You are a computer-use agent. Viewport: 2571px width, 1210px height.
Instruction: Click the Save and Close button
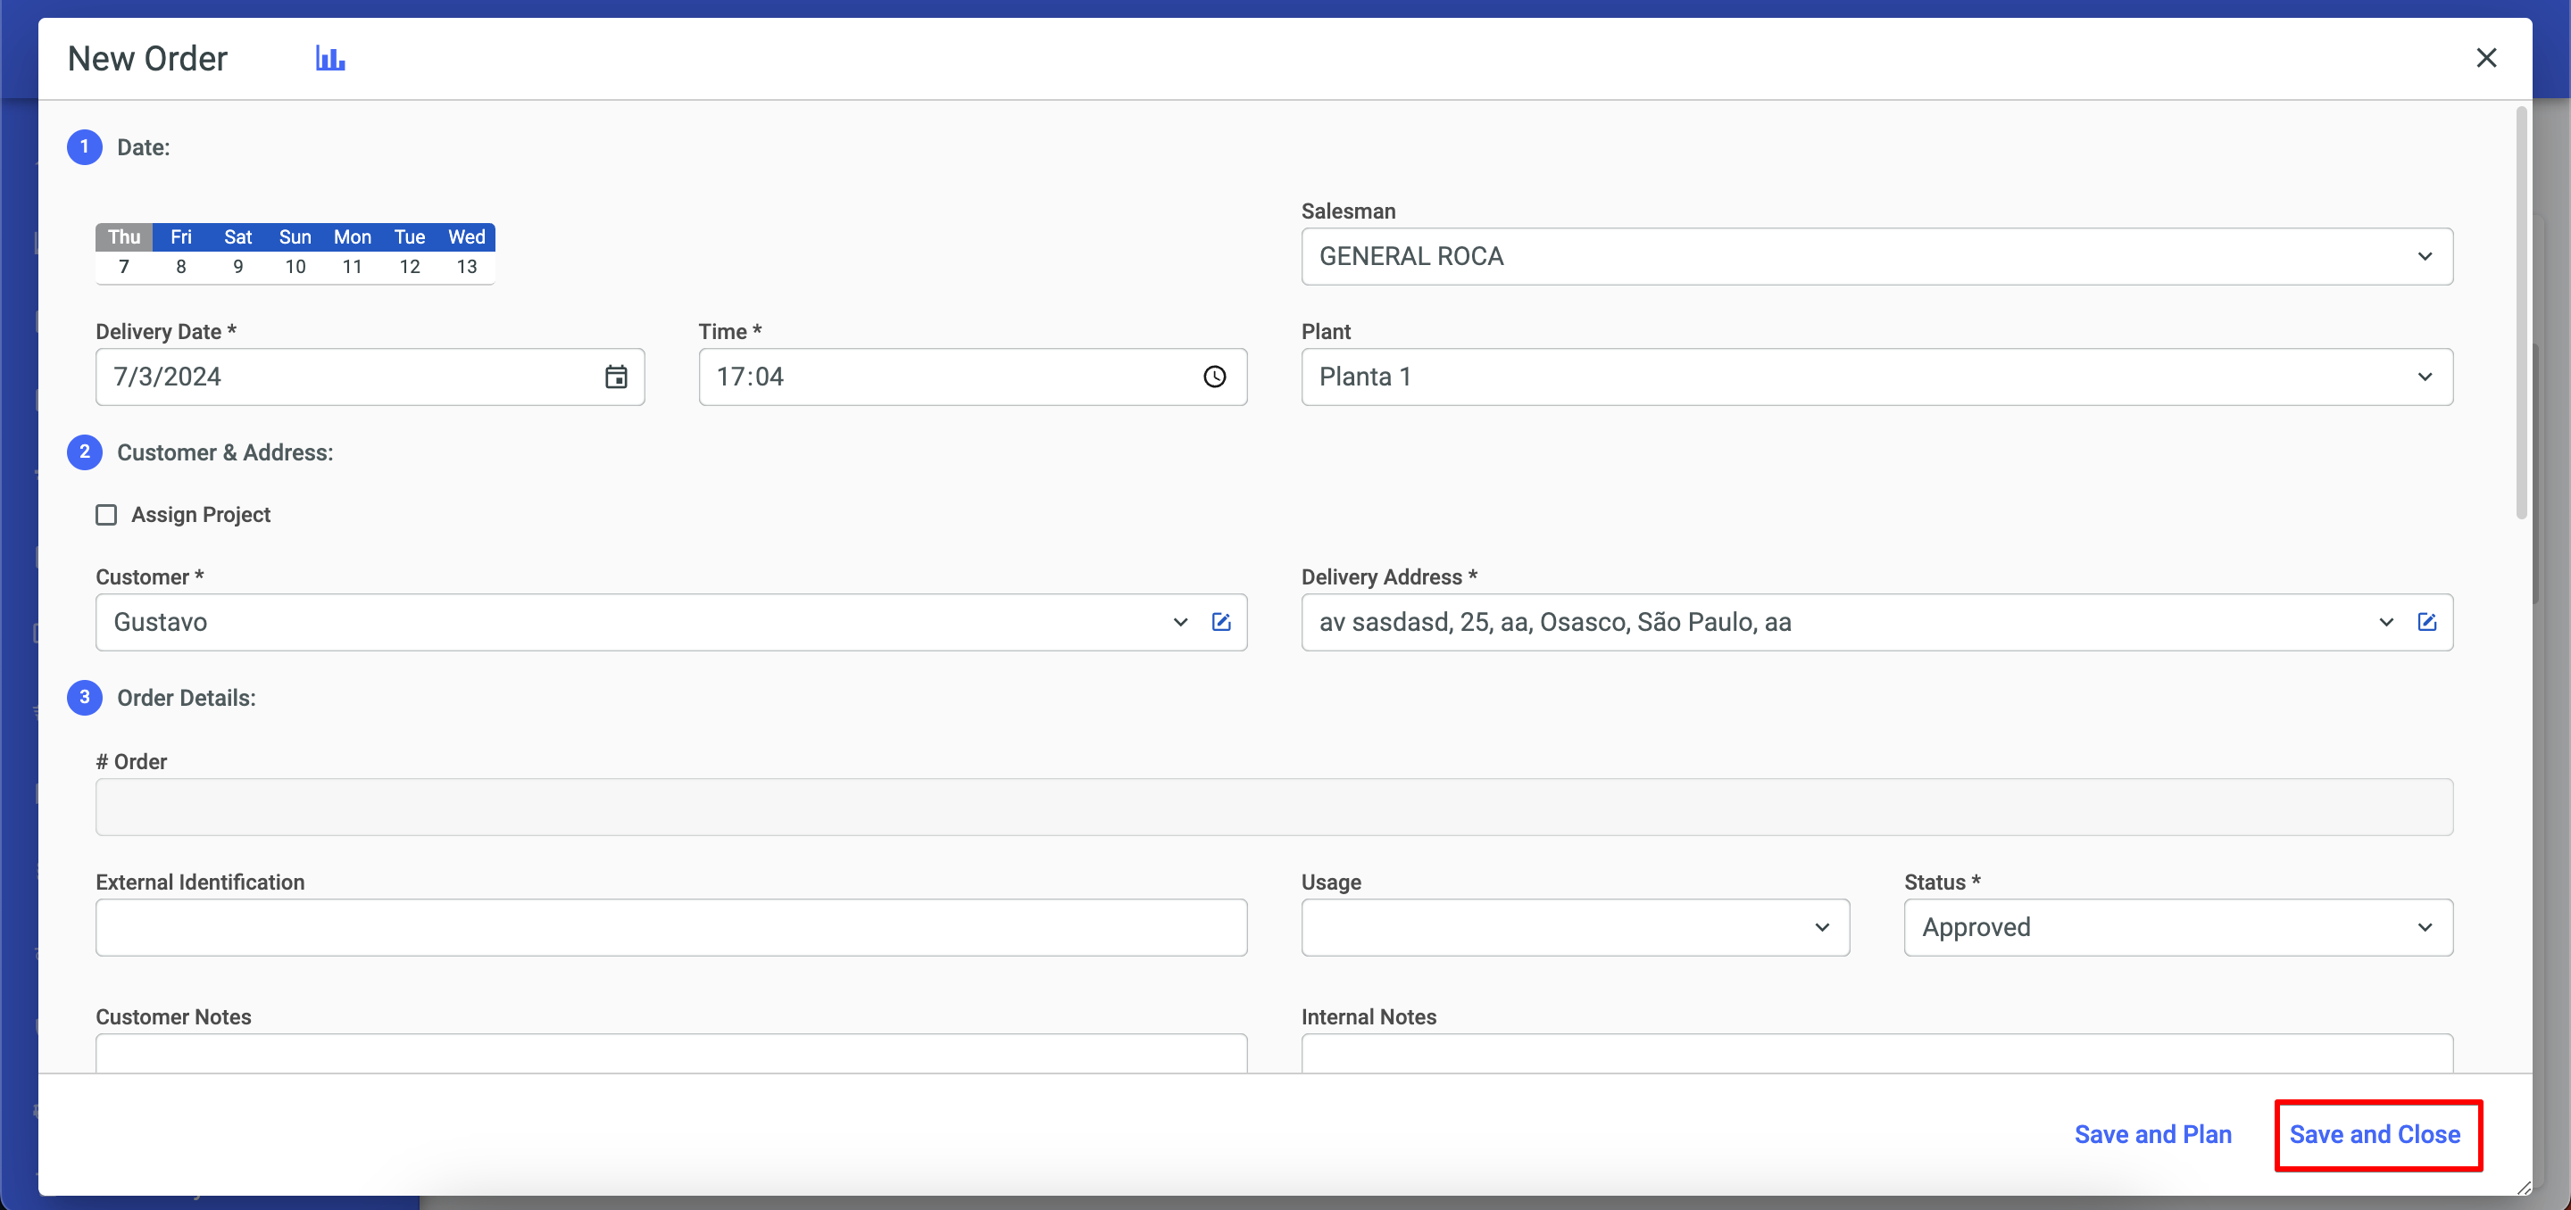2375,1134
